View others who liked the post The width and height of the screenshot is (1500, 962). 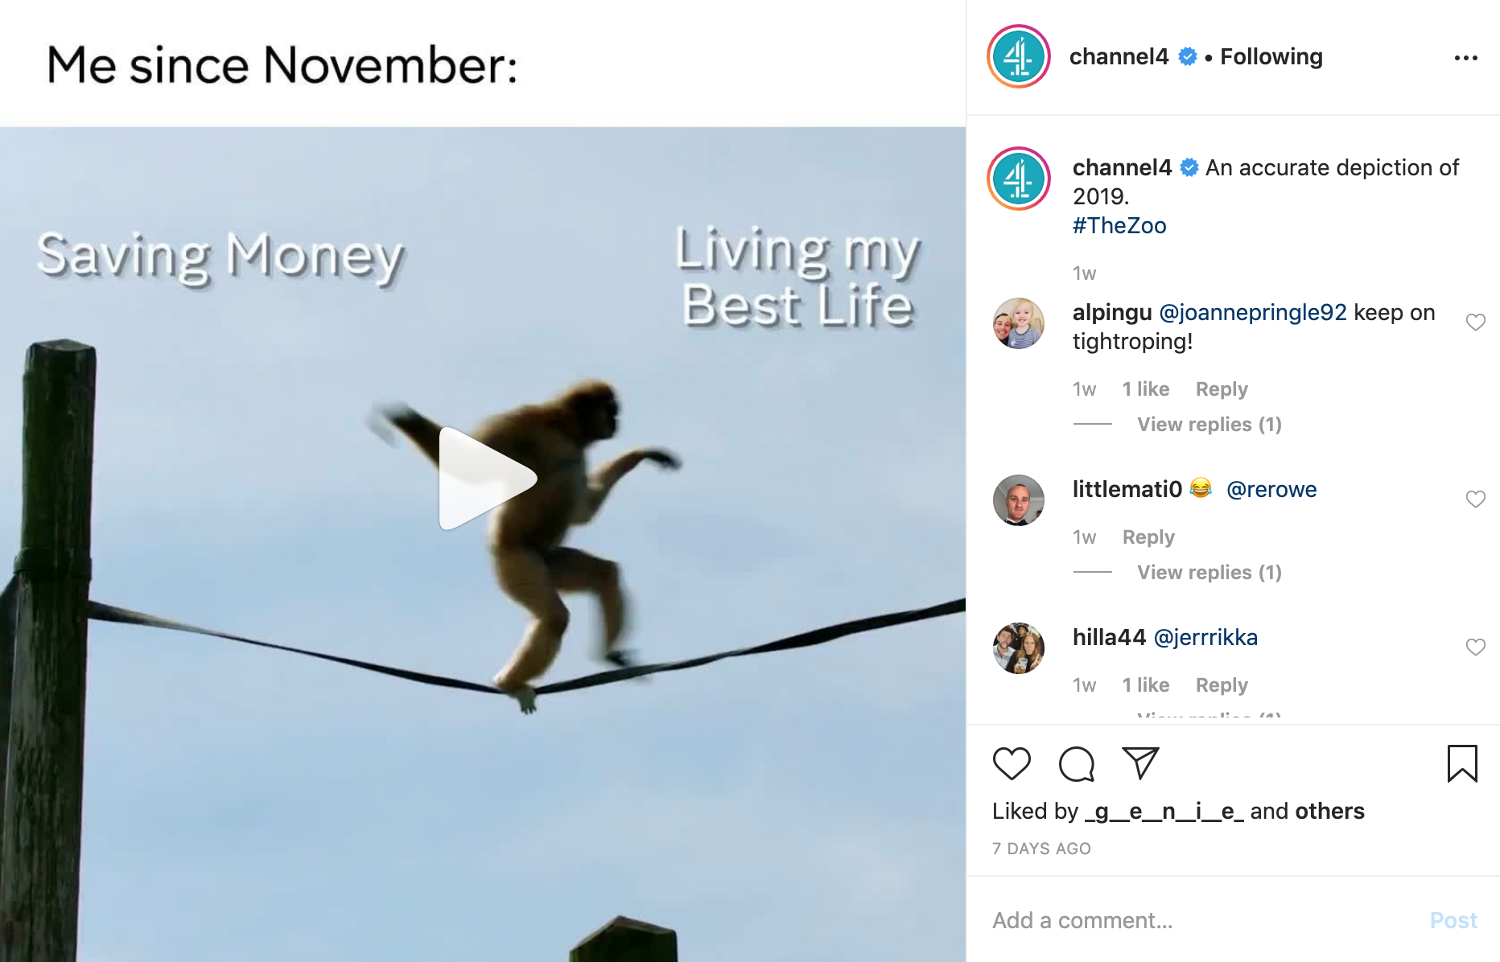pos(1329,812)
